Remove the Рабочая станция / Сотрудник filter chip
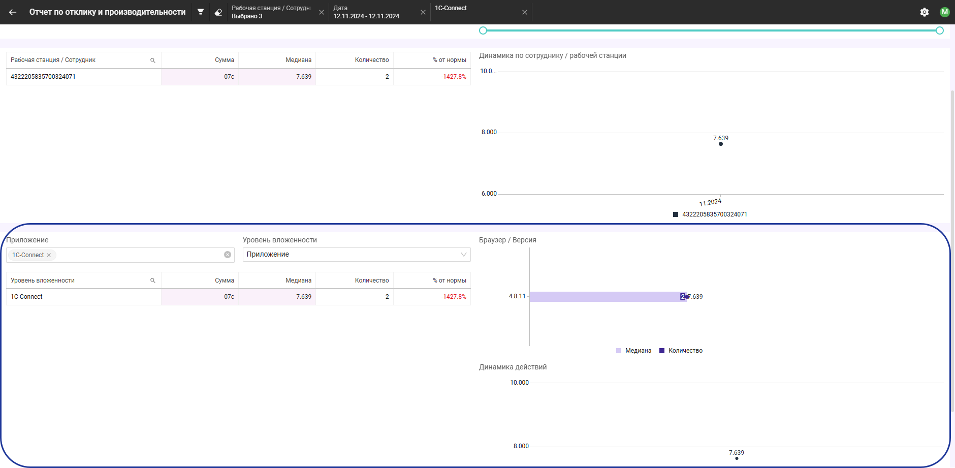Image resolution: width=955 pixels, height=468 pixels. [322, 12]
